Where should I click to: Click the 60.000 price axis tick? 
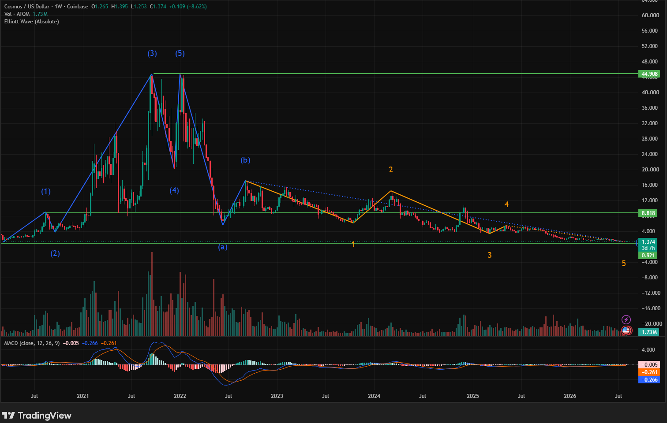pyautogui.click(x=650, y=15)
